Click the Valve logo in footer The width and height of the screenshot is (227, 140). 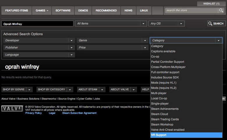12,109
